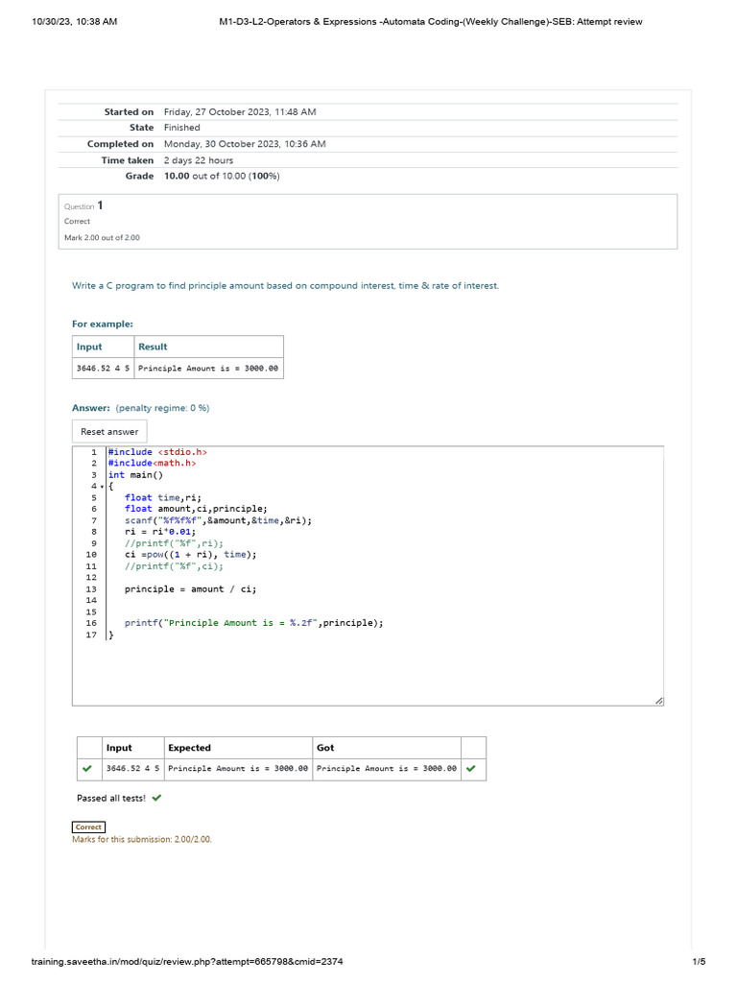Collapse the code fold arrow at line 4

pyautogui.click(x=102, y=487)
